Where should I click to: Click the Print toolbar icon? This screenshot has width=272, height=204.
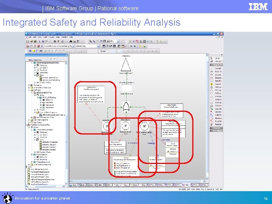coord(55,41)
